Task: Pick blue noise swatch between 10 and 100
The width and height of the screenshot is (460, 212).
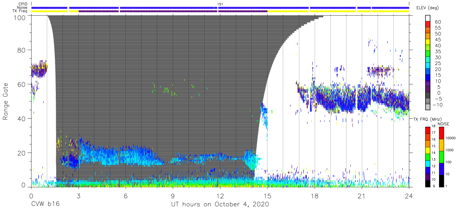Action: (x=441, y=169)
